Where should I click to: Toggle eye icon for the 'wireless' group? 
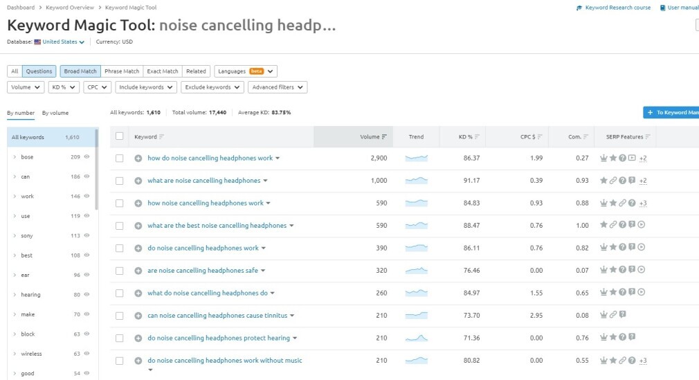87,353
